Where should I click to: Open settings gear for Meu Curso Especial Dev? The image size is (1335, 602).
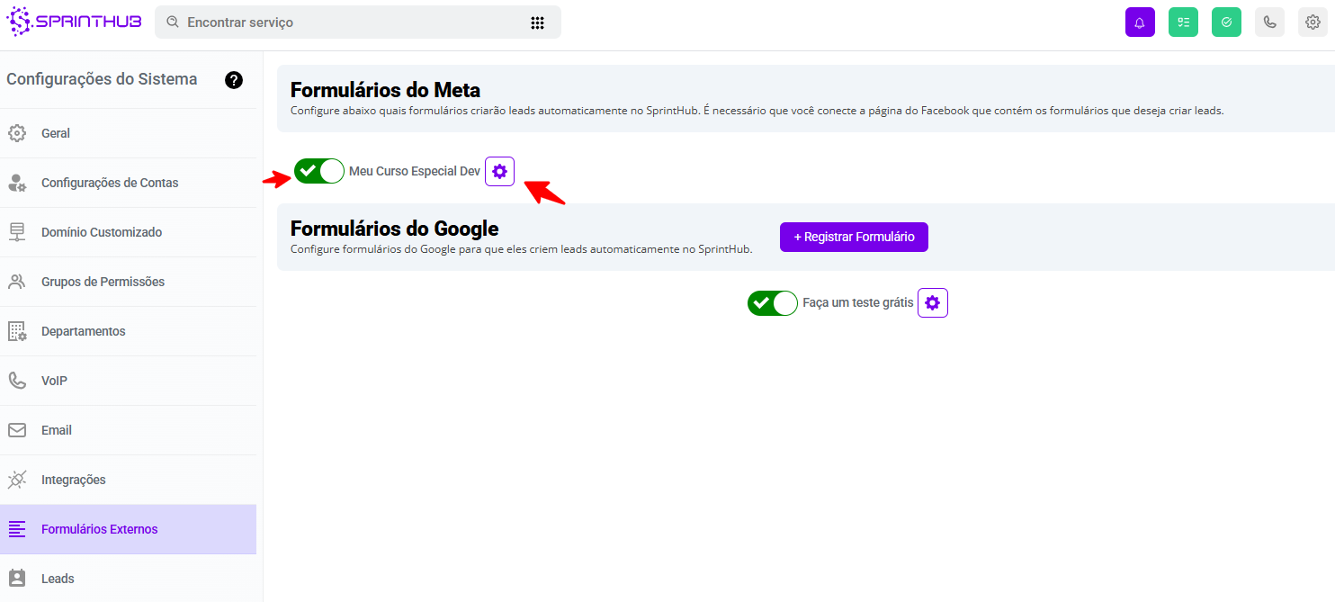[499, 171]
